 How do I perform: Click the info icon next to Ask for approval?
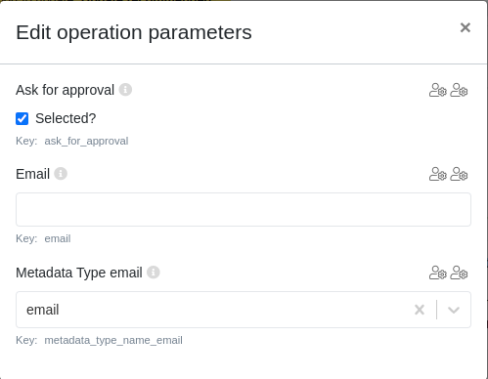125,90
